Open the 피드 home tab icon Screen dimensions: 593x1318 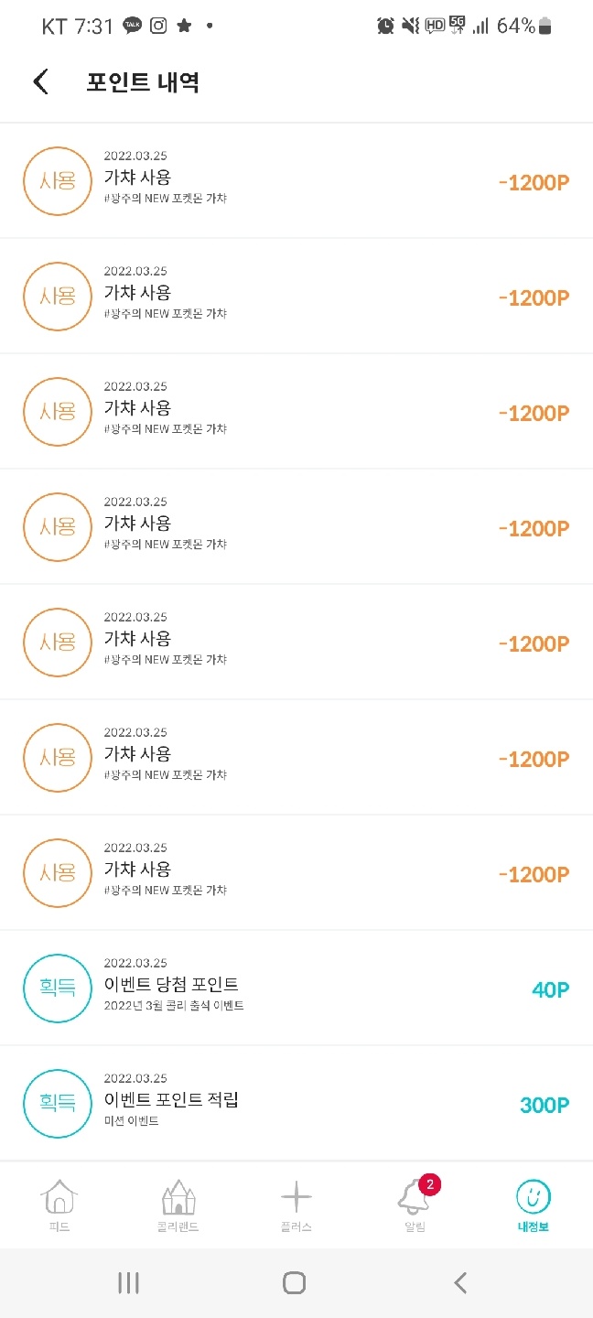[59, 1196]
